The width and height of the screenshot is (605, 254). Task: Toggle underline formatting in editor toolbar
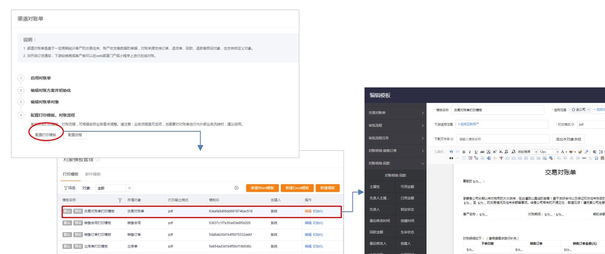tap(476, 152)
